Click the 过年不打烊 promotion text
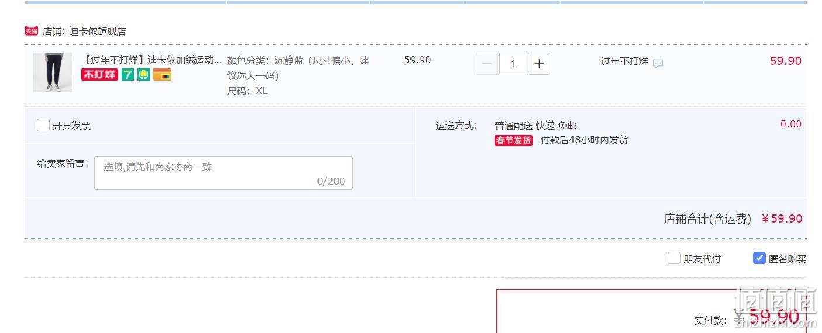The width and height of the screenshot is (822, 333). [x=624, y=61]
